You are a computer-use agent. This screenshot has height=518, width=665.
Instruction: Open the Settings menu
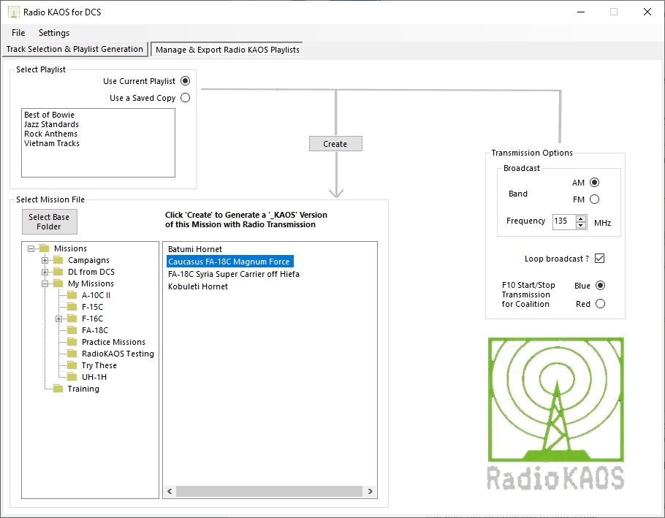[x=54, y=33]
